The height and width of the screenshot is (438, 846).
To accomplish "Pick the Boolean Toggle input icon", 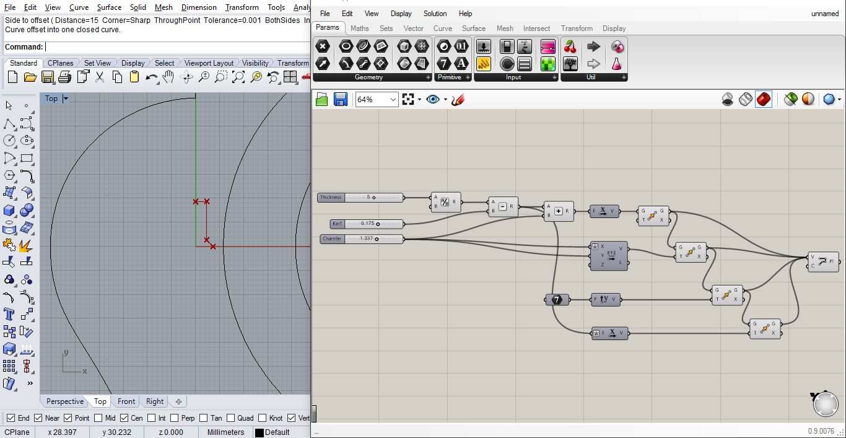I will click(x=507, y=46).
